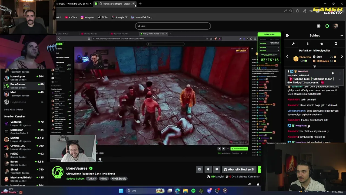Image resolution: width=346 pixels, height=195 pixels.
Task: Open the Instagram bookmark
Action: pos(87,17)
